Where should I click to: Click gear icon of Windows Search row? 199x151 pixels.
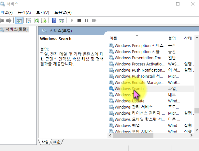(x=111, y=88)
